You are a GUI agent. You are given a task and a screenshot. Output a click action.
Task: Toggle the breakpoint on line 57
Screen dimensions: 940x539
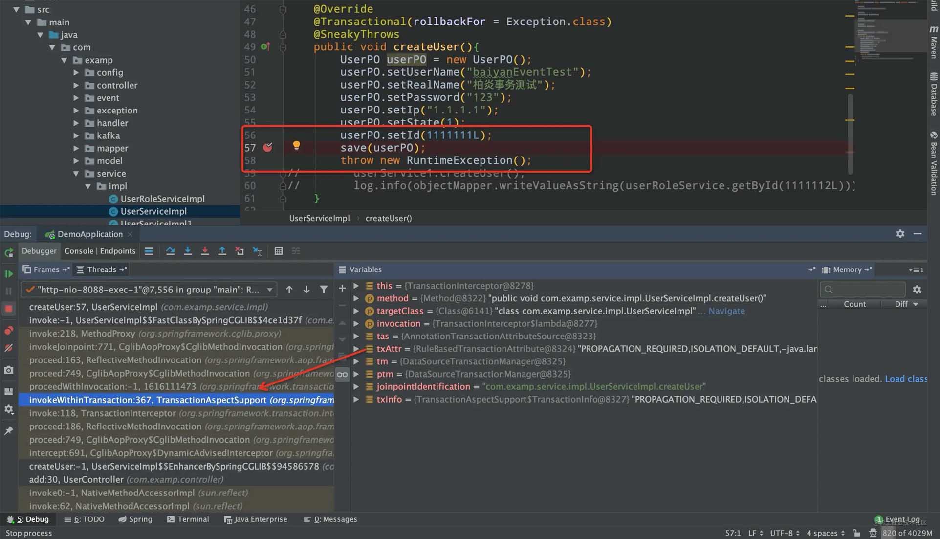coord(268,147)
